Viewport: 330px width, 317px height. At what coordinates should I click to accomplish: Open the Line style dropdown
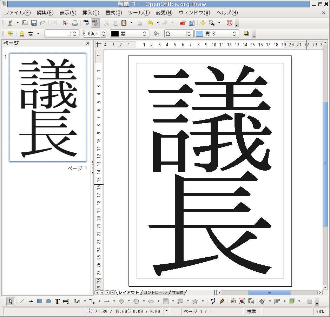point(62,34)
